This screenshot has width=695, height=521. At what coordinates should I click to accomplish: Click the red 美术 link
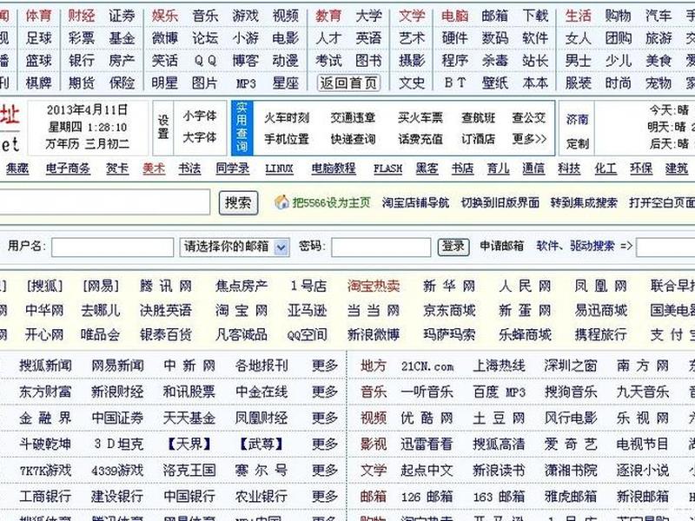coord(154,168)
